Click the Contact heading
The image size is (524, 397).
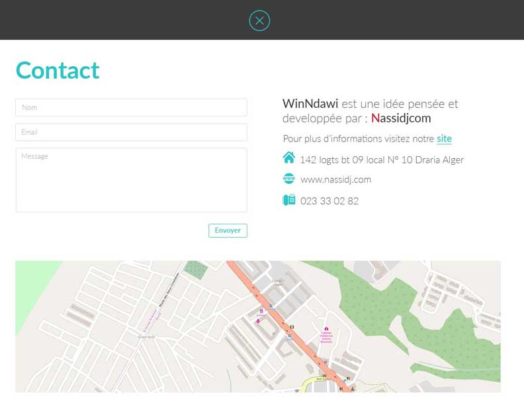pos(58,71)
